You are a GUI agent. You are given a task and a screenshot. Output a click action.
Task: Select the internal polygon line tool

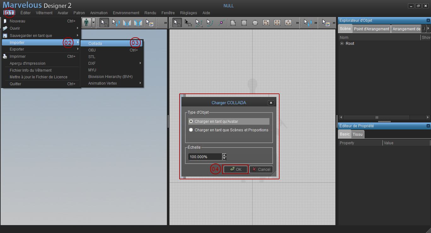point(266,23)
